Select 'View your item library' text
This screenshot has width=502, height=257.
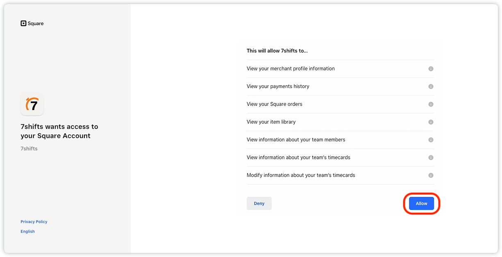point(271,122)
